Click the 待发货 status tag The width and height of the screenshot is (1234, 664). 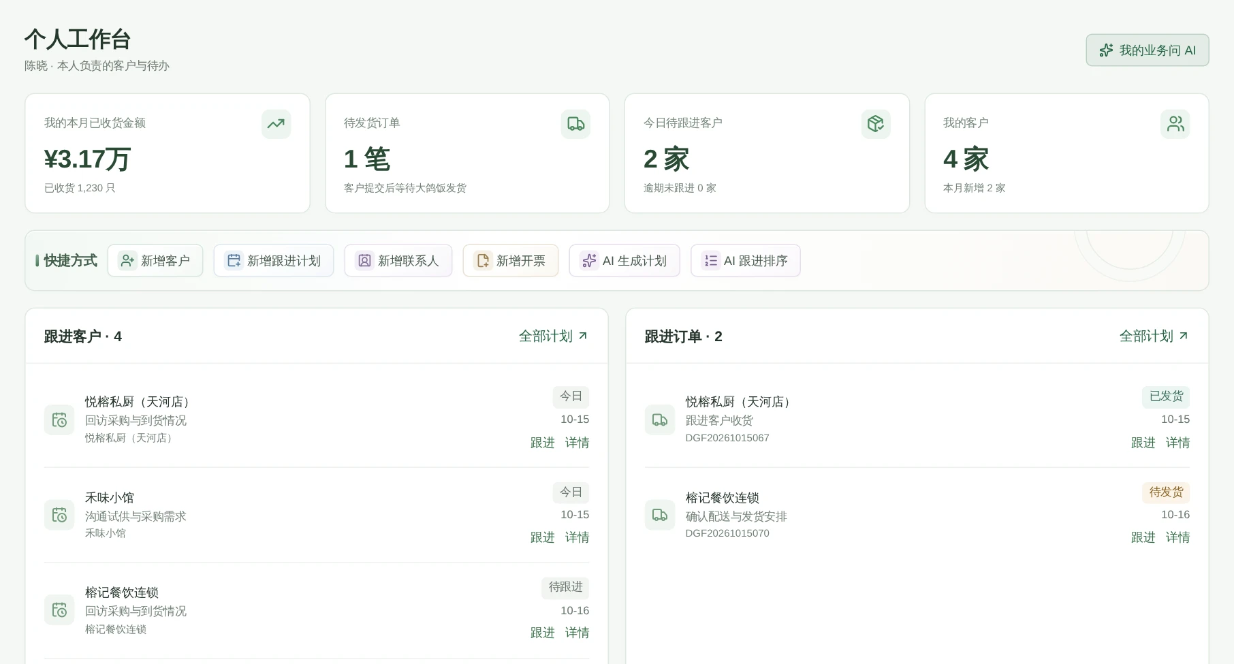pos(1166,492)
